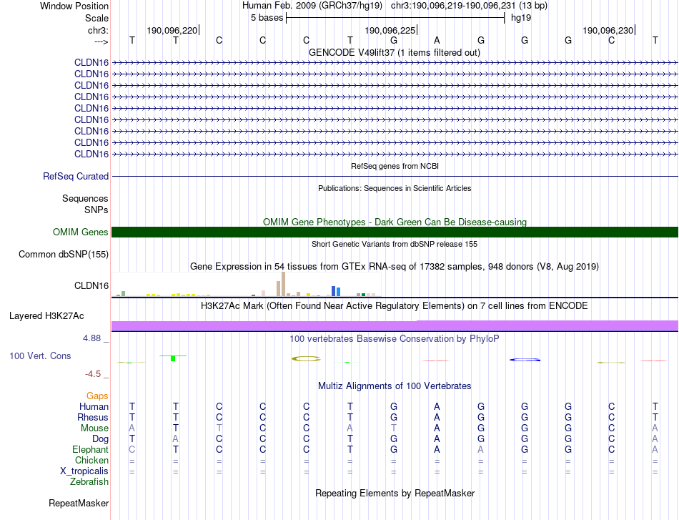Click the Common dbSNP(155) label
The image size is (679, 520).
[63, 255]
